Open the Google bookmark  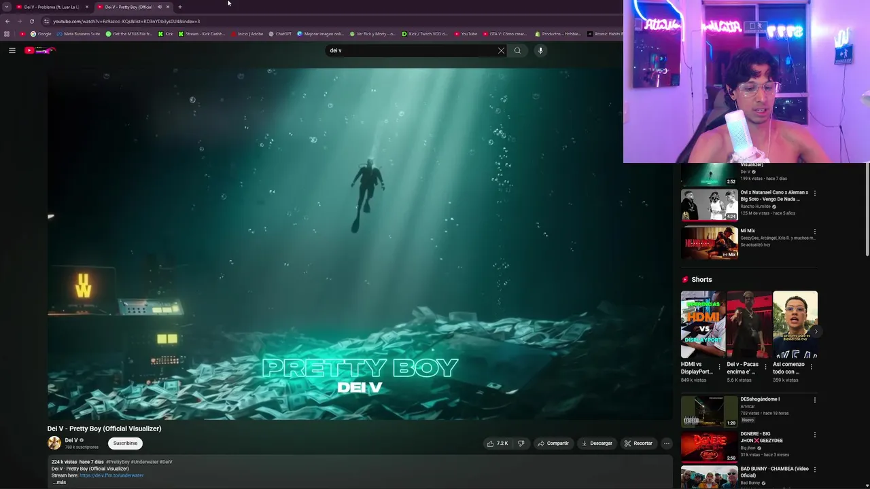(41, 34)
